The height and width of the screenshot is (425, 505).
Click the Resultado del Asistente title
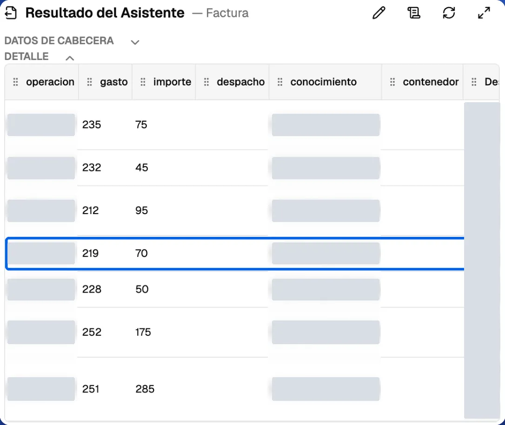[x=105, y=13]
